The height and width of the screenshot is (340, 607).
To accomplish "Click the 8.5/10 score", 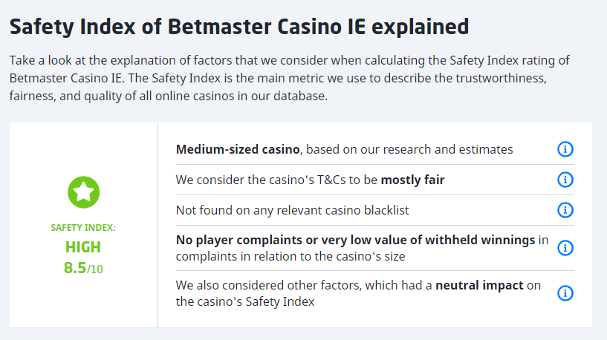I will 83,267.
